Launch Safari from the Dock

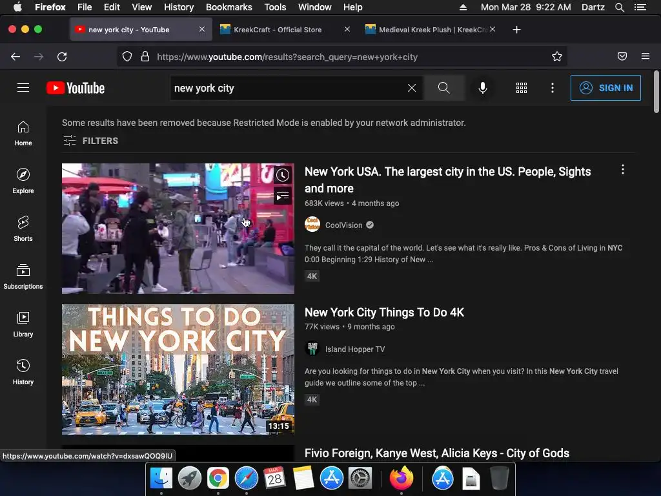pos(246,479)
